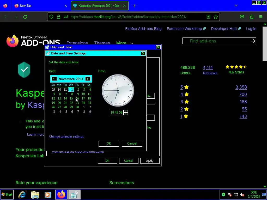267x200 pixels.
Task: Open Extension Workshop link
Action: tap(186, 29)
